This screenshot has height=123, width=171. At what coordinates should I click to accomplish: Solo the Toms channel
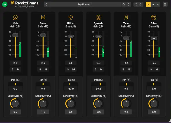click(123, 69)
